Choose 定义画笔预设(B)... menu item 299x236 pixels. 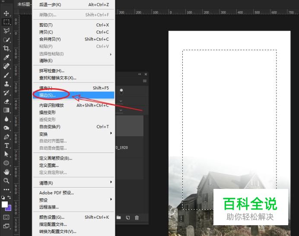(x=74, y=158)
